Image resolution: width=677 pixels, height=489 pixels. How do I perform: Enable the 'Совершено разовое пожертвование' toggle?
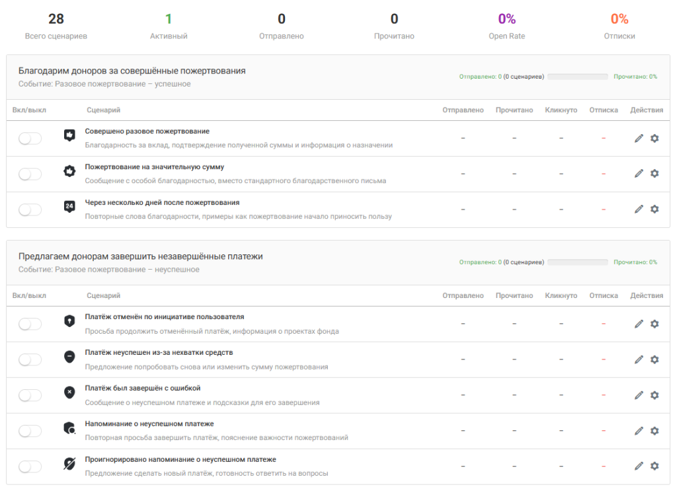30,138
